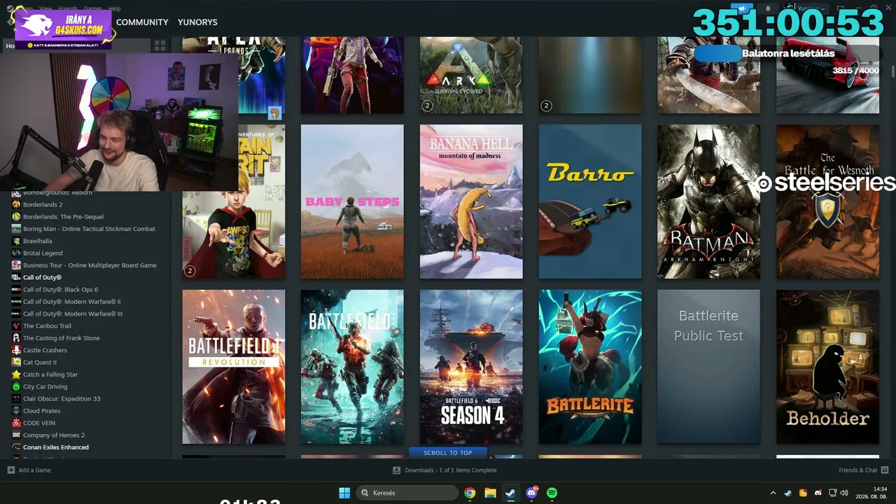Show hidden system tray icons

(773, 493)
